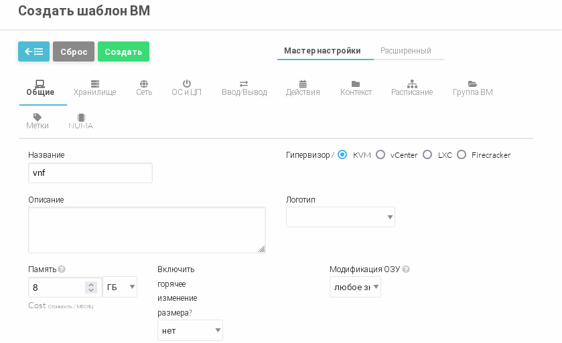Click the back-to-list arrow button
The image size is (562, 343).
pyautogui.click(x=33, y=51)
